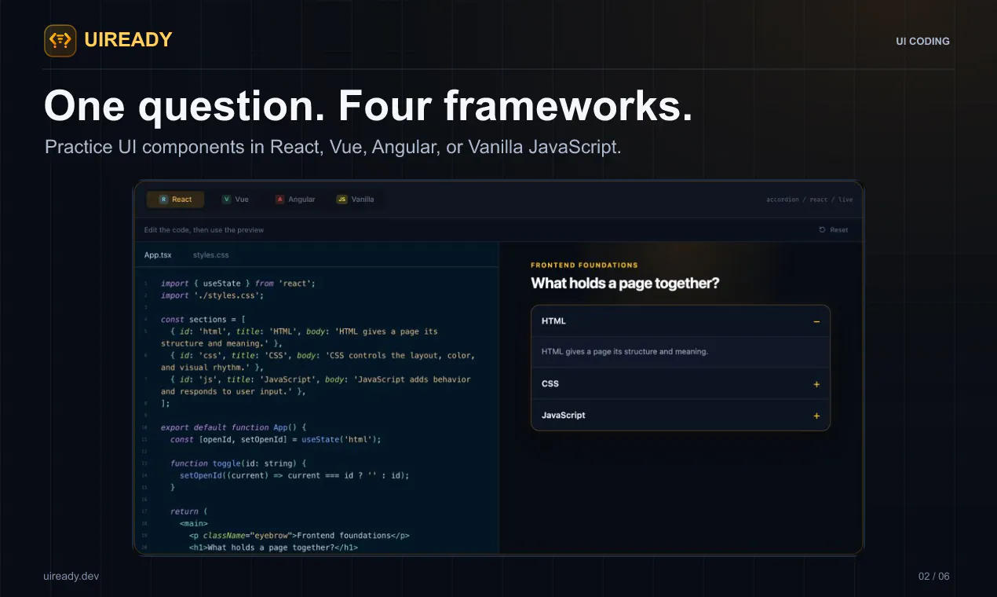The height and width of the screenshot is (597, 997).
Task: Click the minus icon on HTML row
Action: pos(816,321)
